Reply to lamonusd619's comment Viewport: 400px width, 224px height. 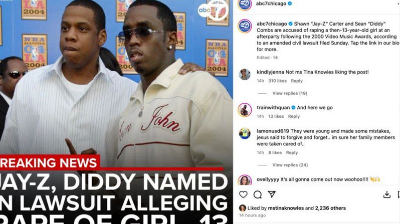tap(292, 152)
